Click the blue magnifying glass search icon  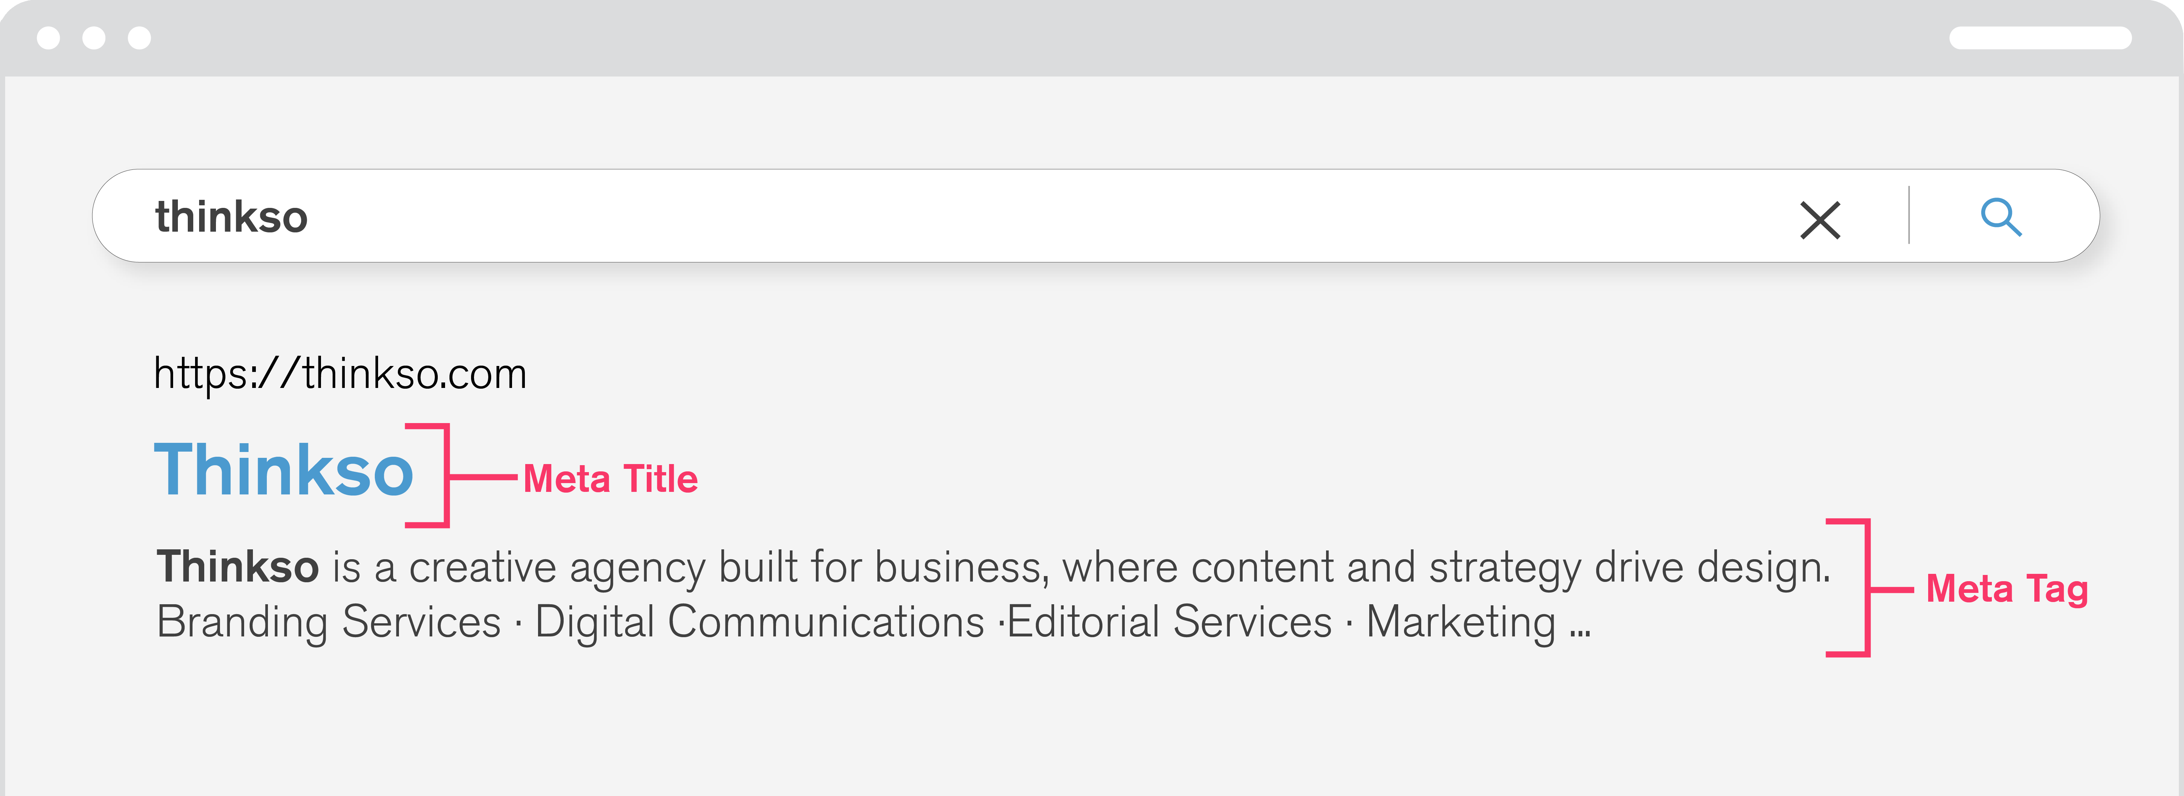tap(2000, 217)
